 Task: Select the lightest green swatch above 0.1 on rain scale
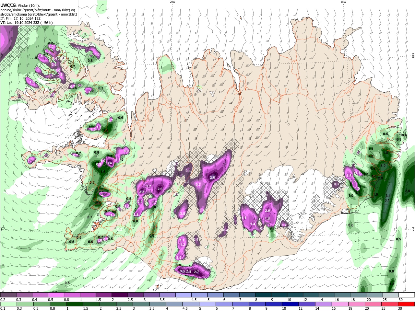coord(8,304)
